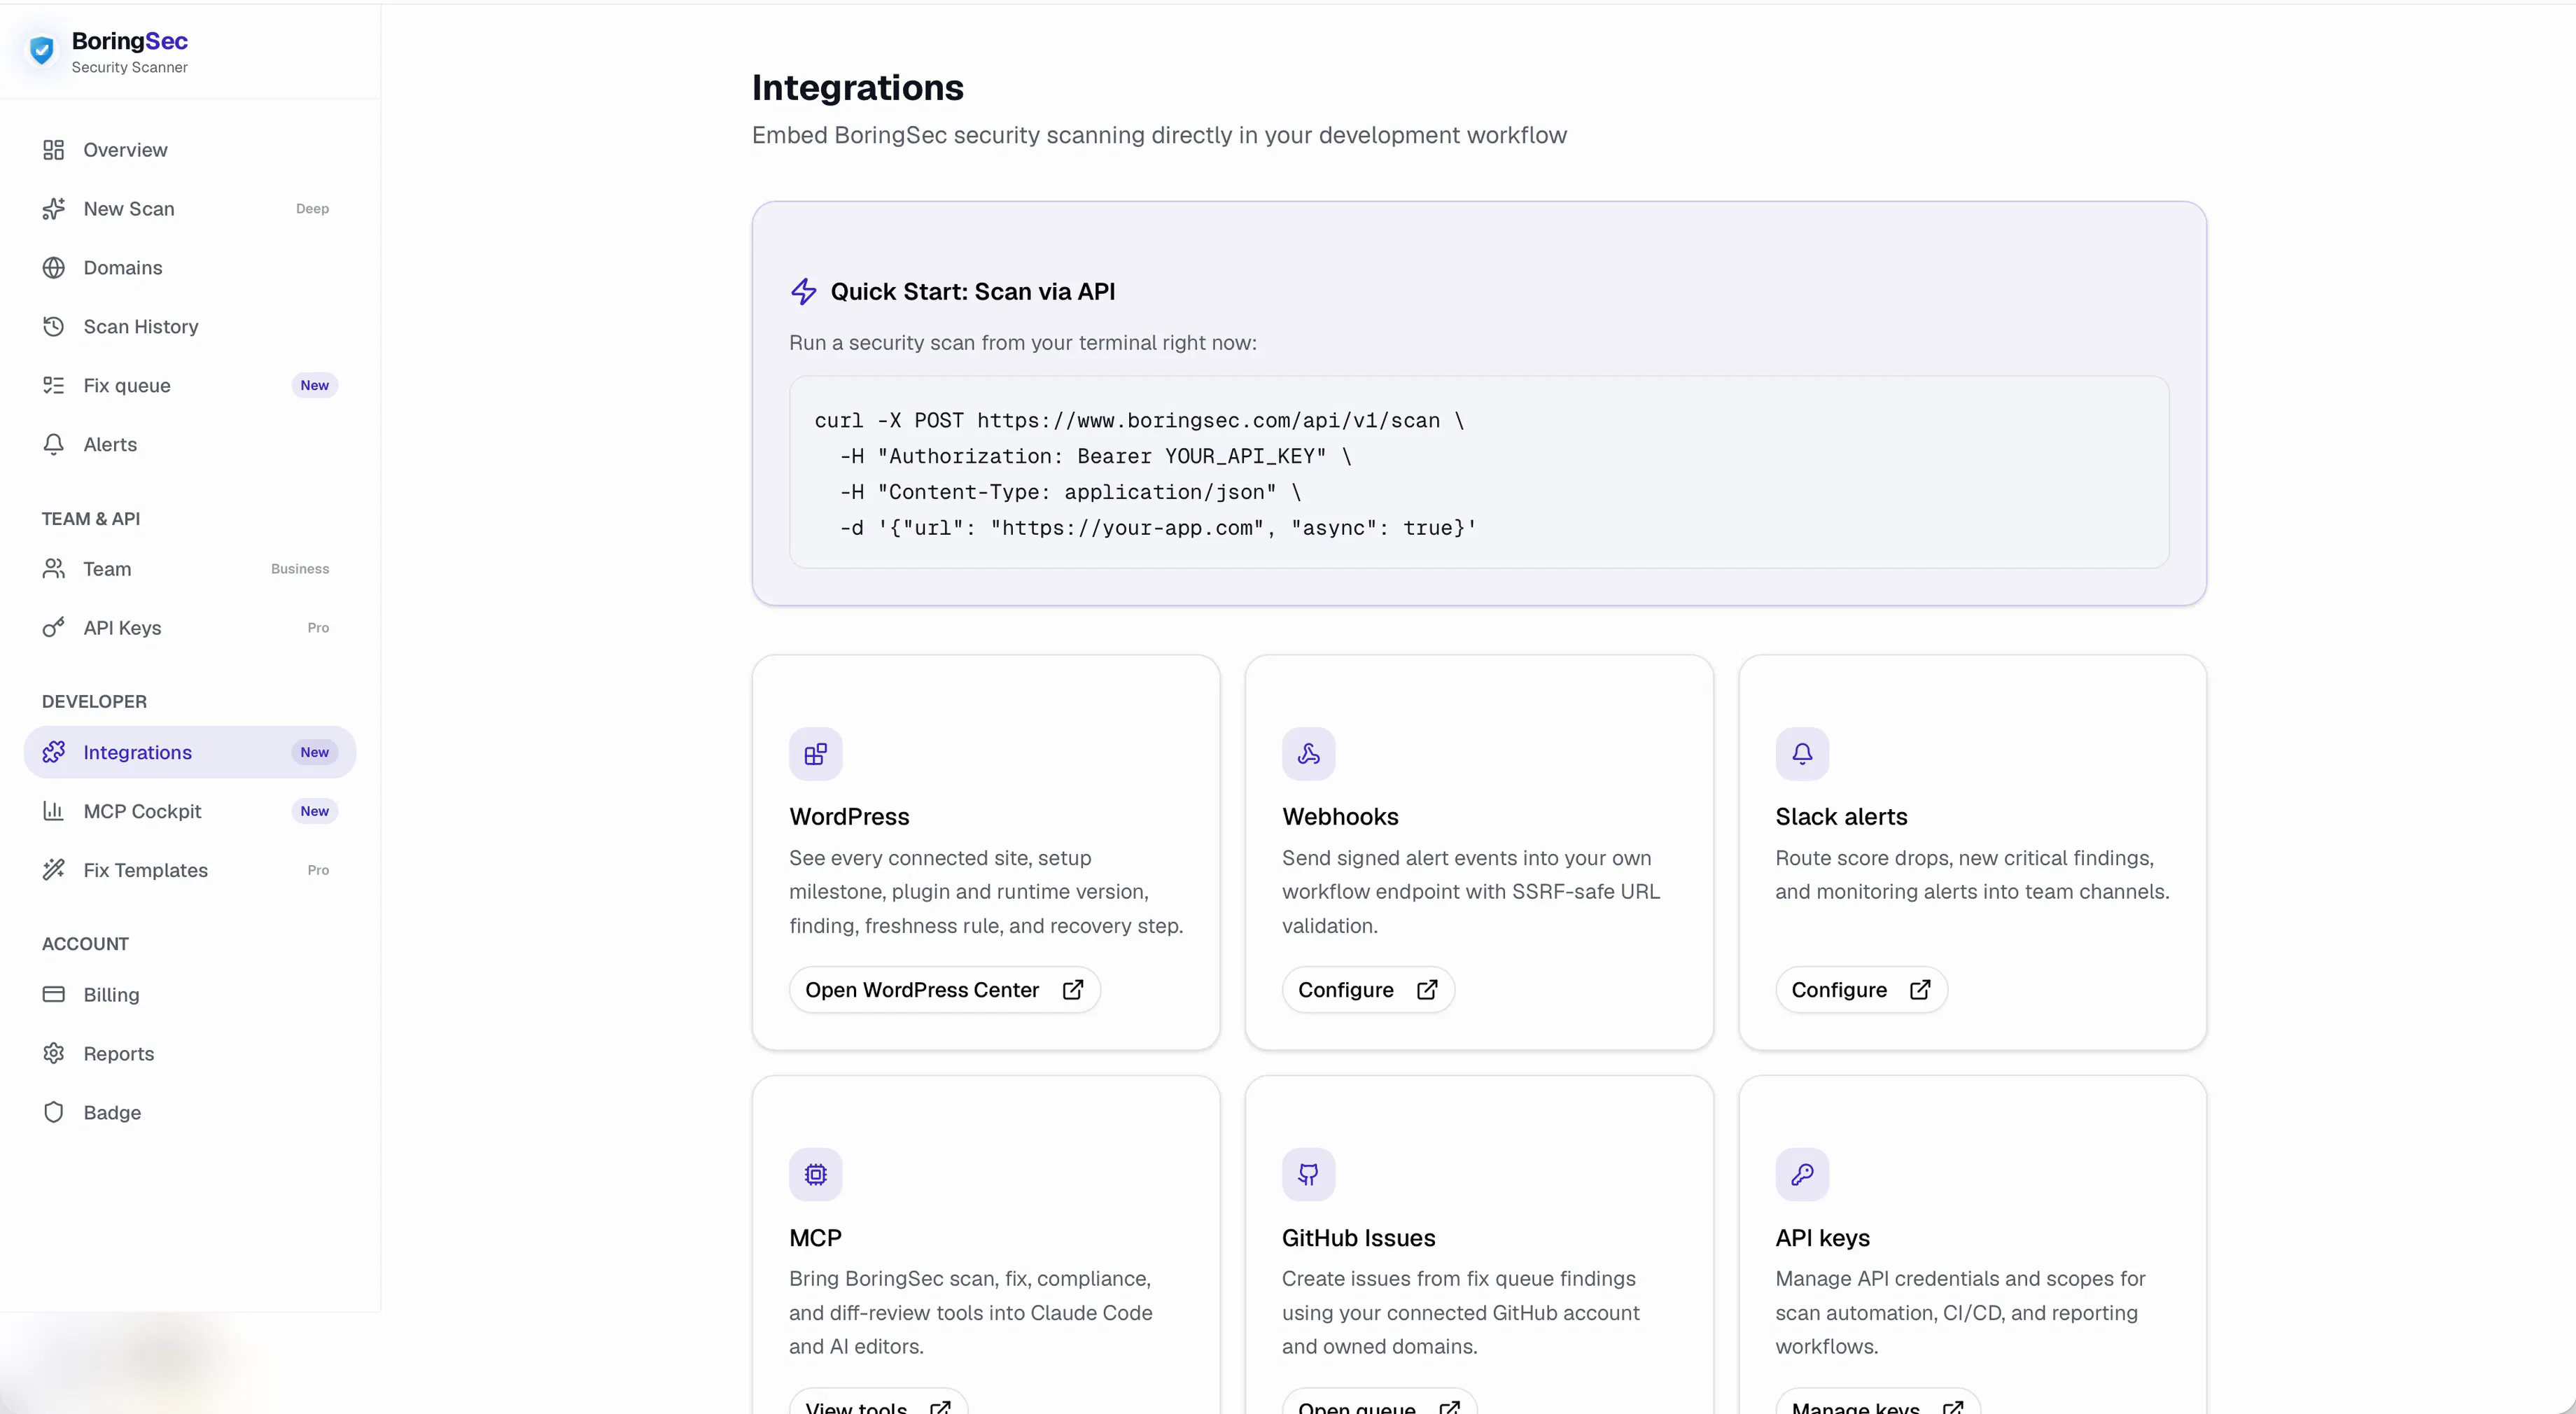Go to New Scan in sidebar
This screenshot has width=2576, height=1414.
click(190, 209)
